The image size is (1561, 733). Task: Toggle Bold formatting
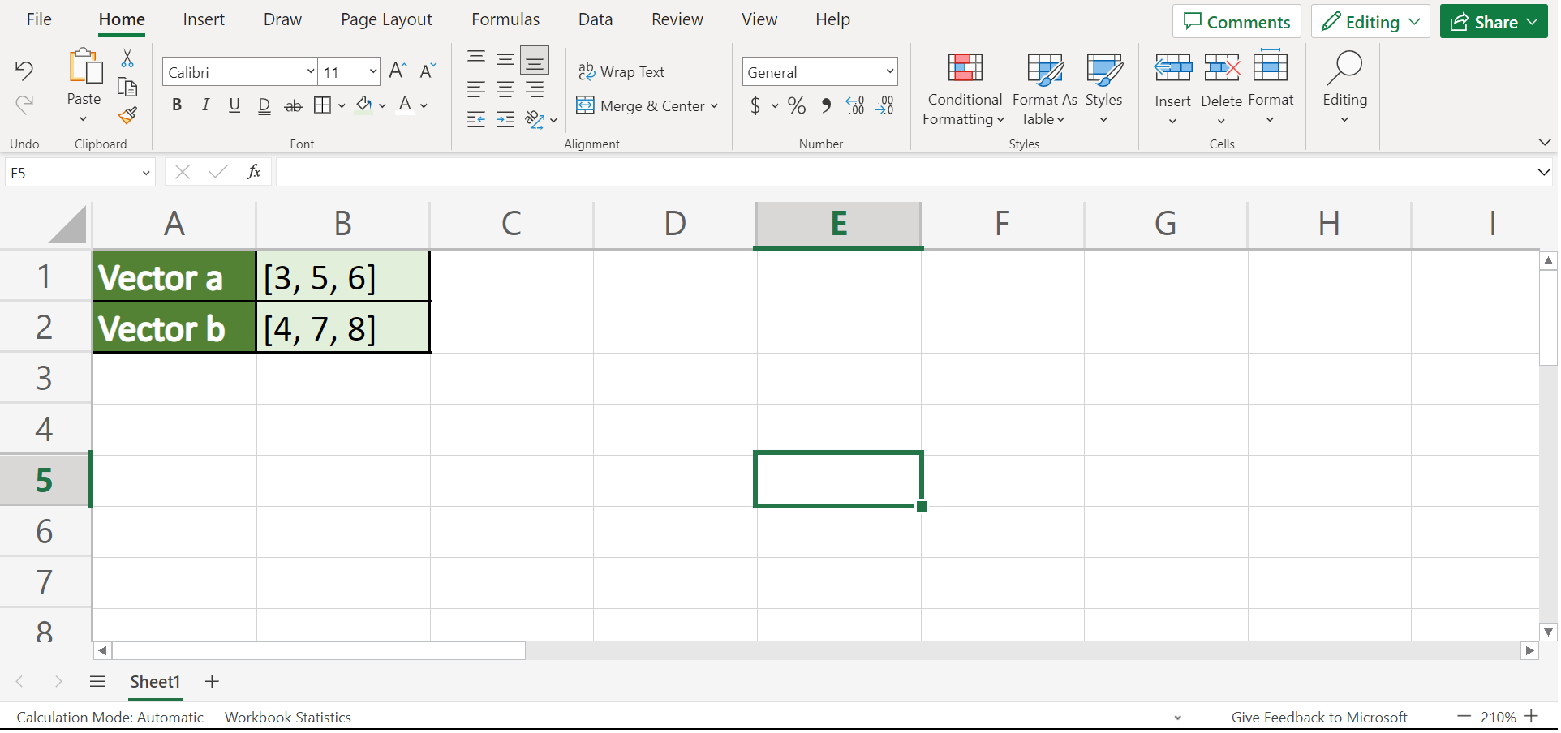coord(177,105)
